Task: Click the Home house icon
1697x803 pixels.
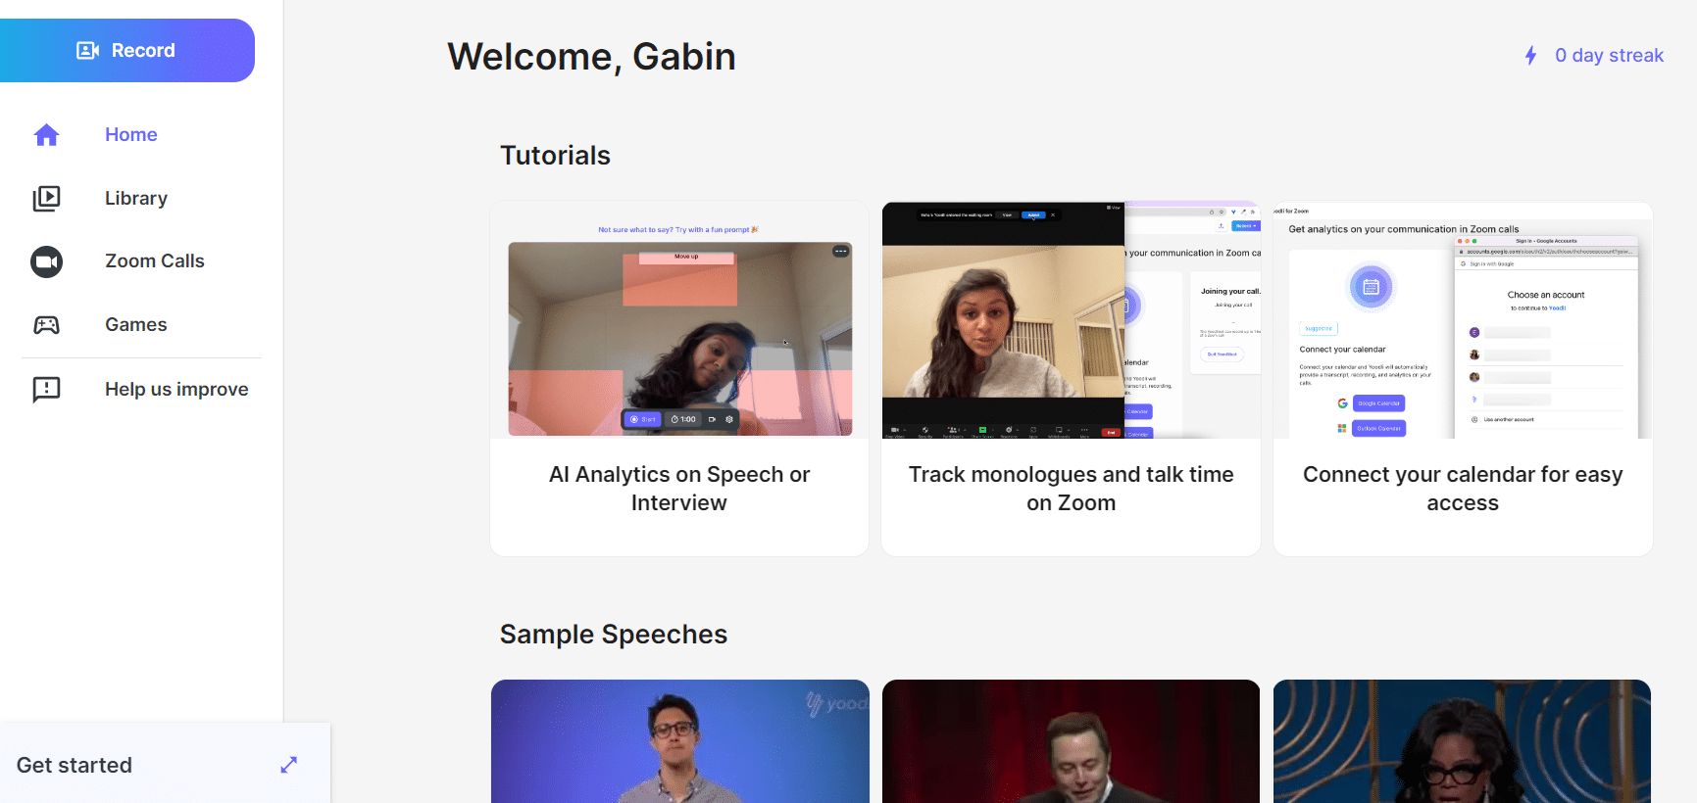Action: 47,135
